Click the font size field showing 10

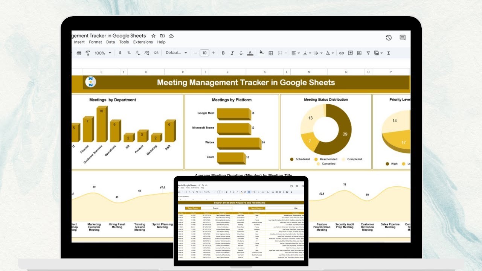click(204, 53)
